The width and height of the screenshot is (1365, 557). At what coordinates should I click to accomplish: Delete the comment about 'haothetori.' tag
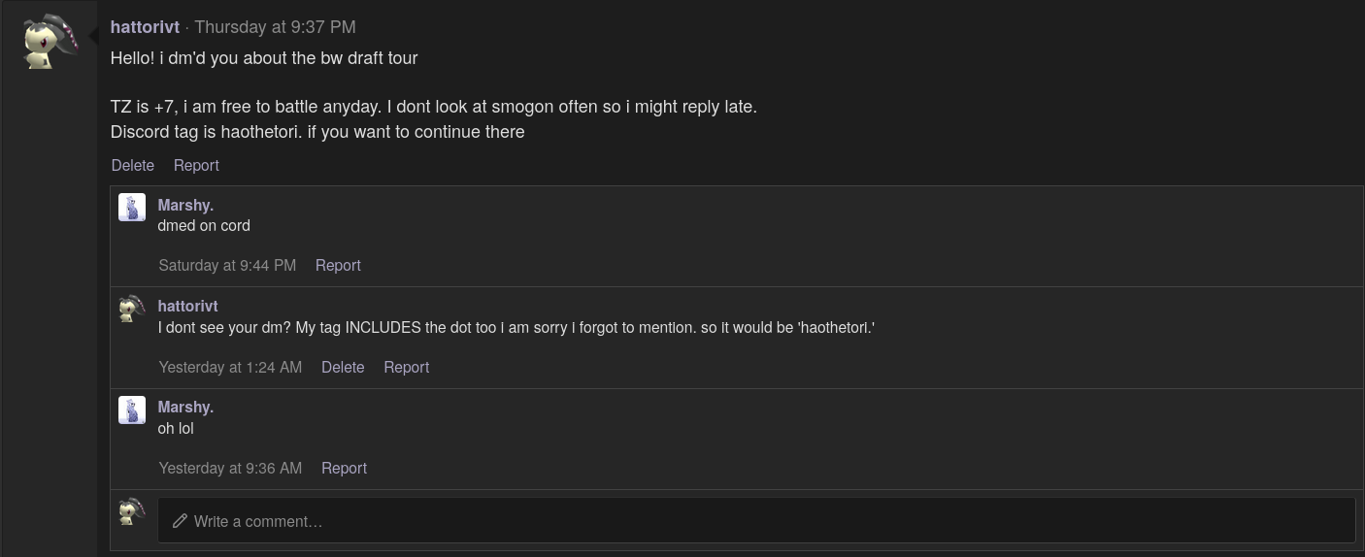click(343, 367)
